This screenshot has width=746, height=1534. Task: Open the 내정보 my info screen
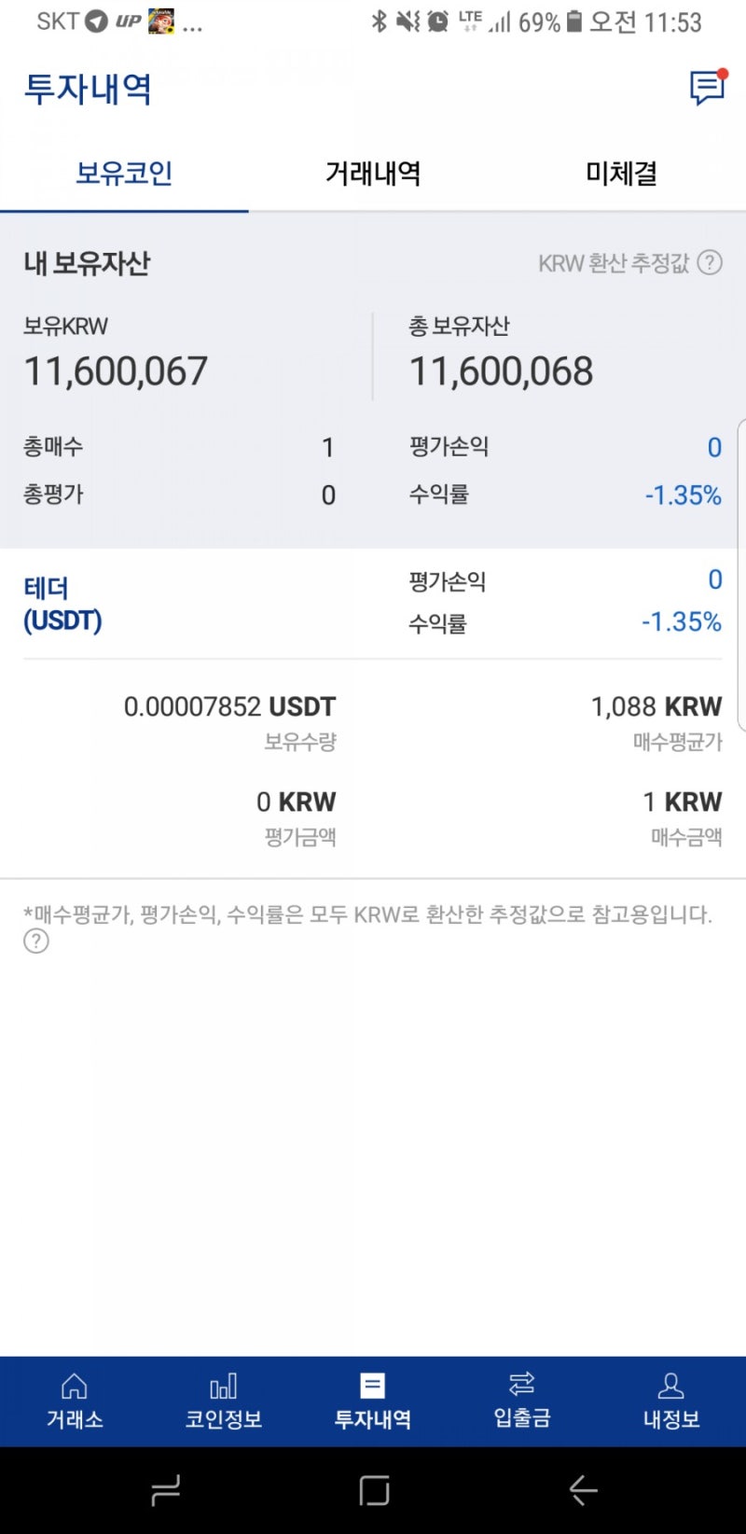(670, 1400)
